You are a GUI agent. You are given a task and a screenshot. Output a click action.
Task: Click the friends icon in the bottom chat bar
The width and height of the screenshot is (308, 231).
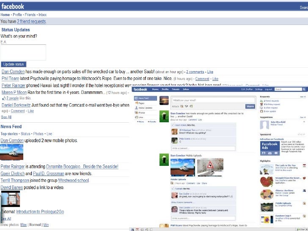pos(132,229)
